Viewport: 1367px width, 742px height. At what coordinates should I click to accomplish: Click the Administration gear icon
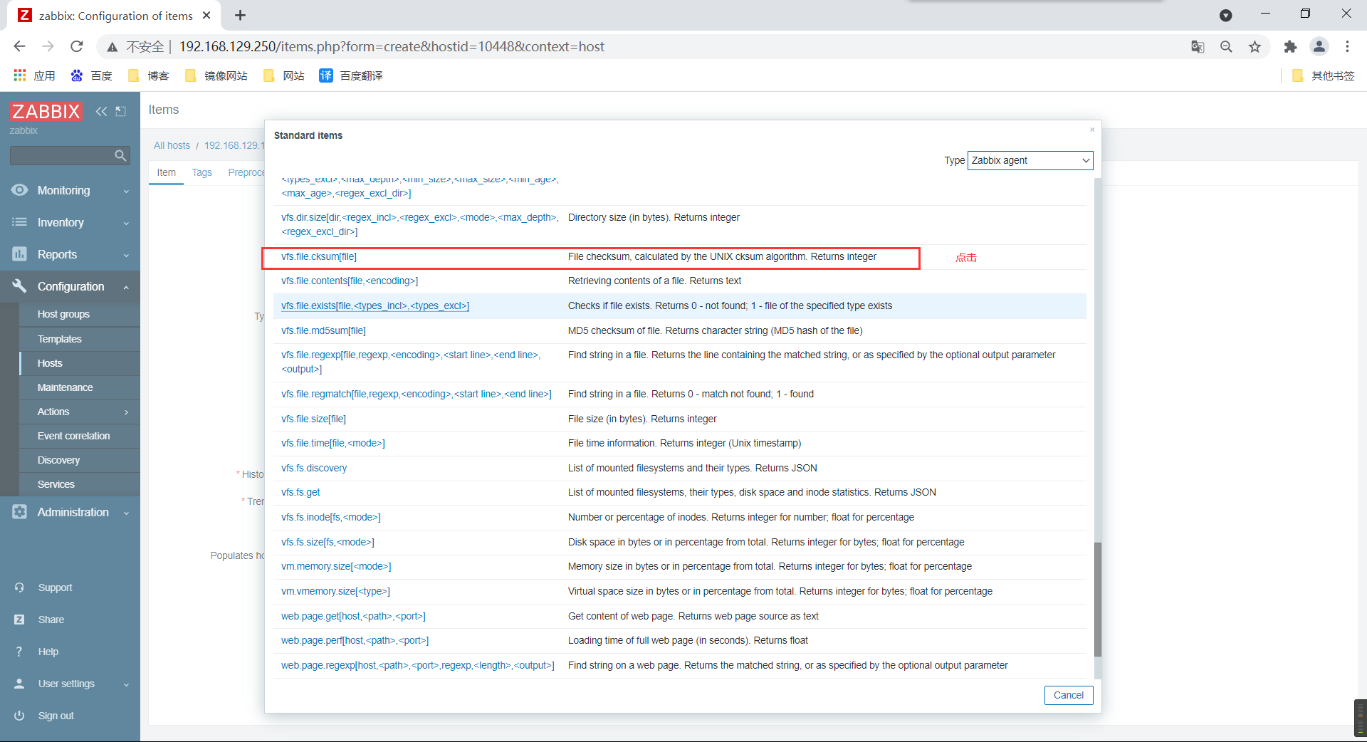point(20,512)
